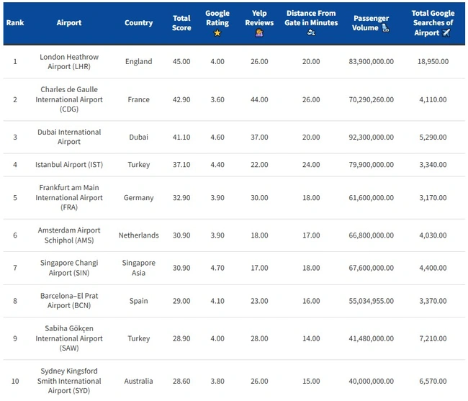Select Amsterdam Airport Schiphol (AMS) cell
Image resolution: width=468 pixels, height=401 pixels.
point(69,235)
